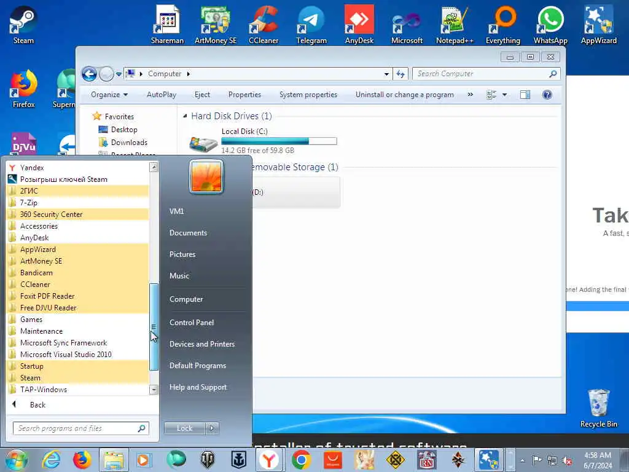This screenshot has height=472, width=629.
Task: Expand the Foxit PDF Reader program folder
Action: tap(78, 296)
